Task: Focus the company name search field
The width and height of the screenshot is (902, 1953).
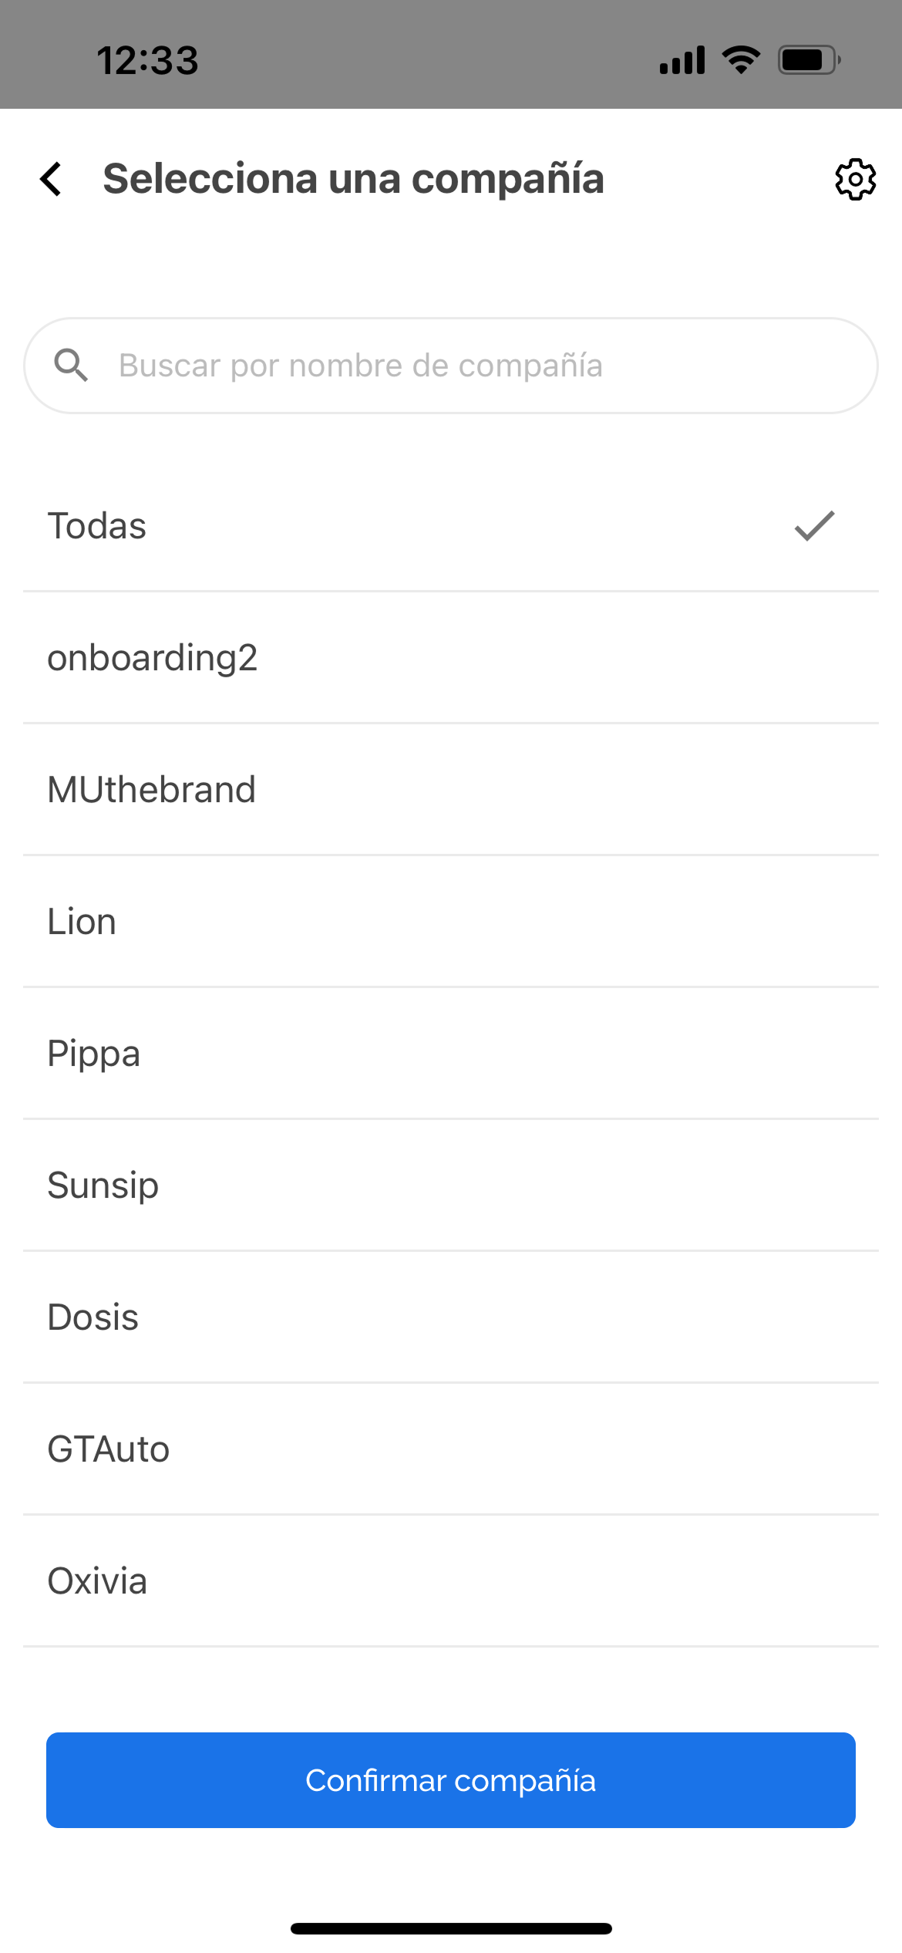Action: (x=463, y=366)
